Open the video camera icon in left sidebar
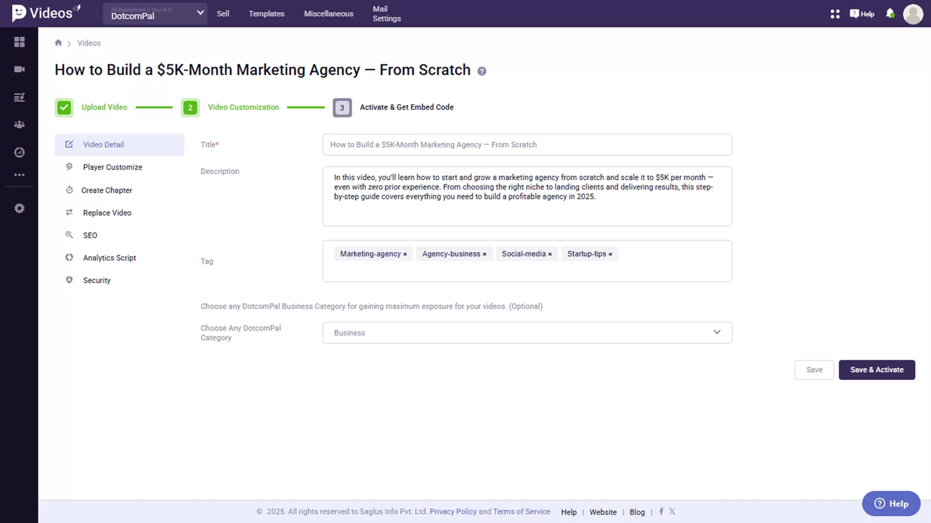This screenshot has height=523, width=931. [x=19, y=69]
